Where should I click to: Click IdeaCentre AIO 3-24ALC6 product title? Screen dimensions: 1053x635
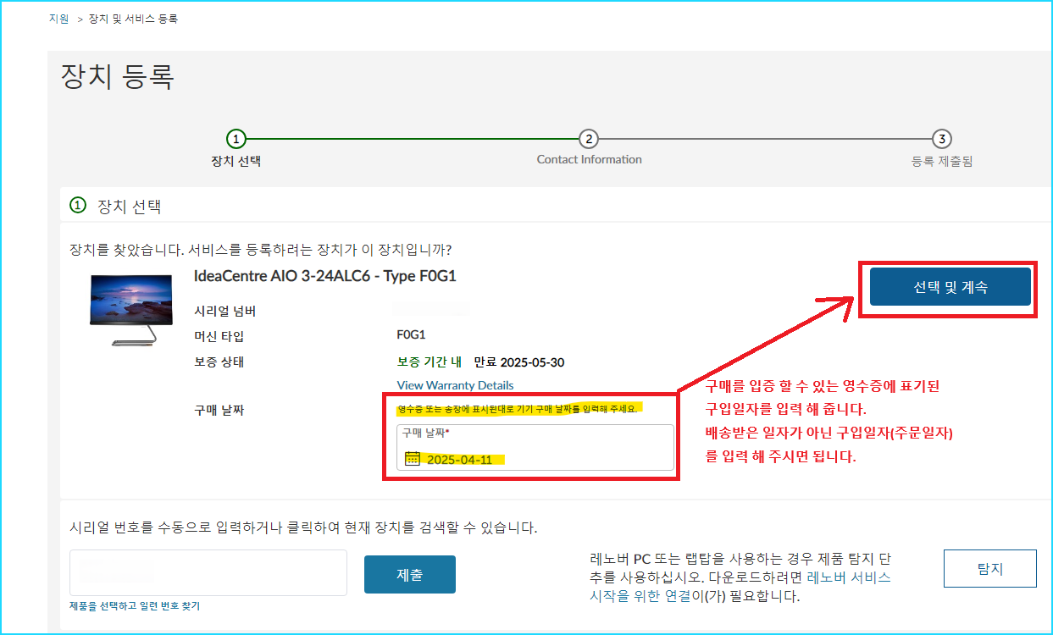tap(325, 276)
